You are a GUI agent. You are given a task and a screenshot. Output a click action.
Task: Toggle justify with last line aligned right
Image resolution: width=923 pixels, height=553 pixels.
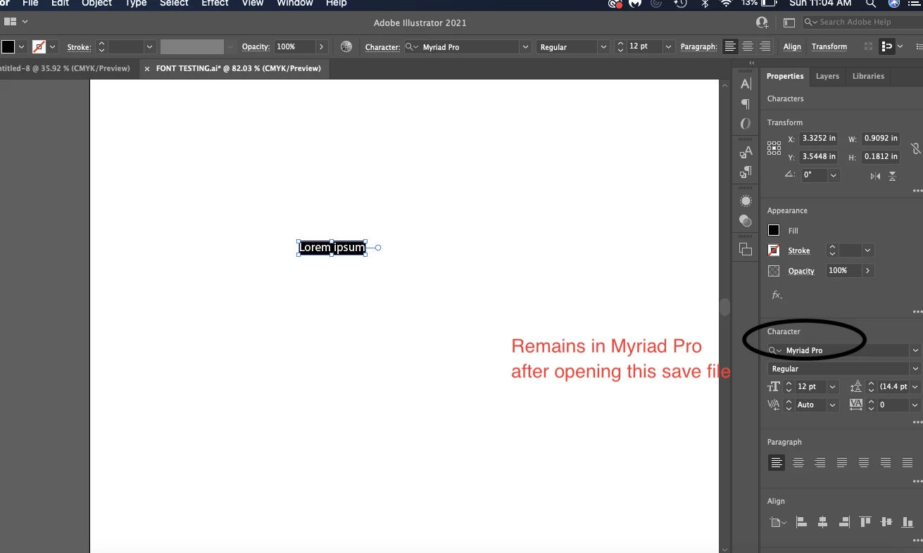click(x=886, y=462)
